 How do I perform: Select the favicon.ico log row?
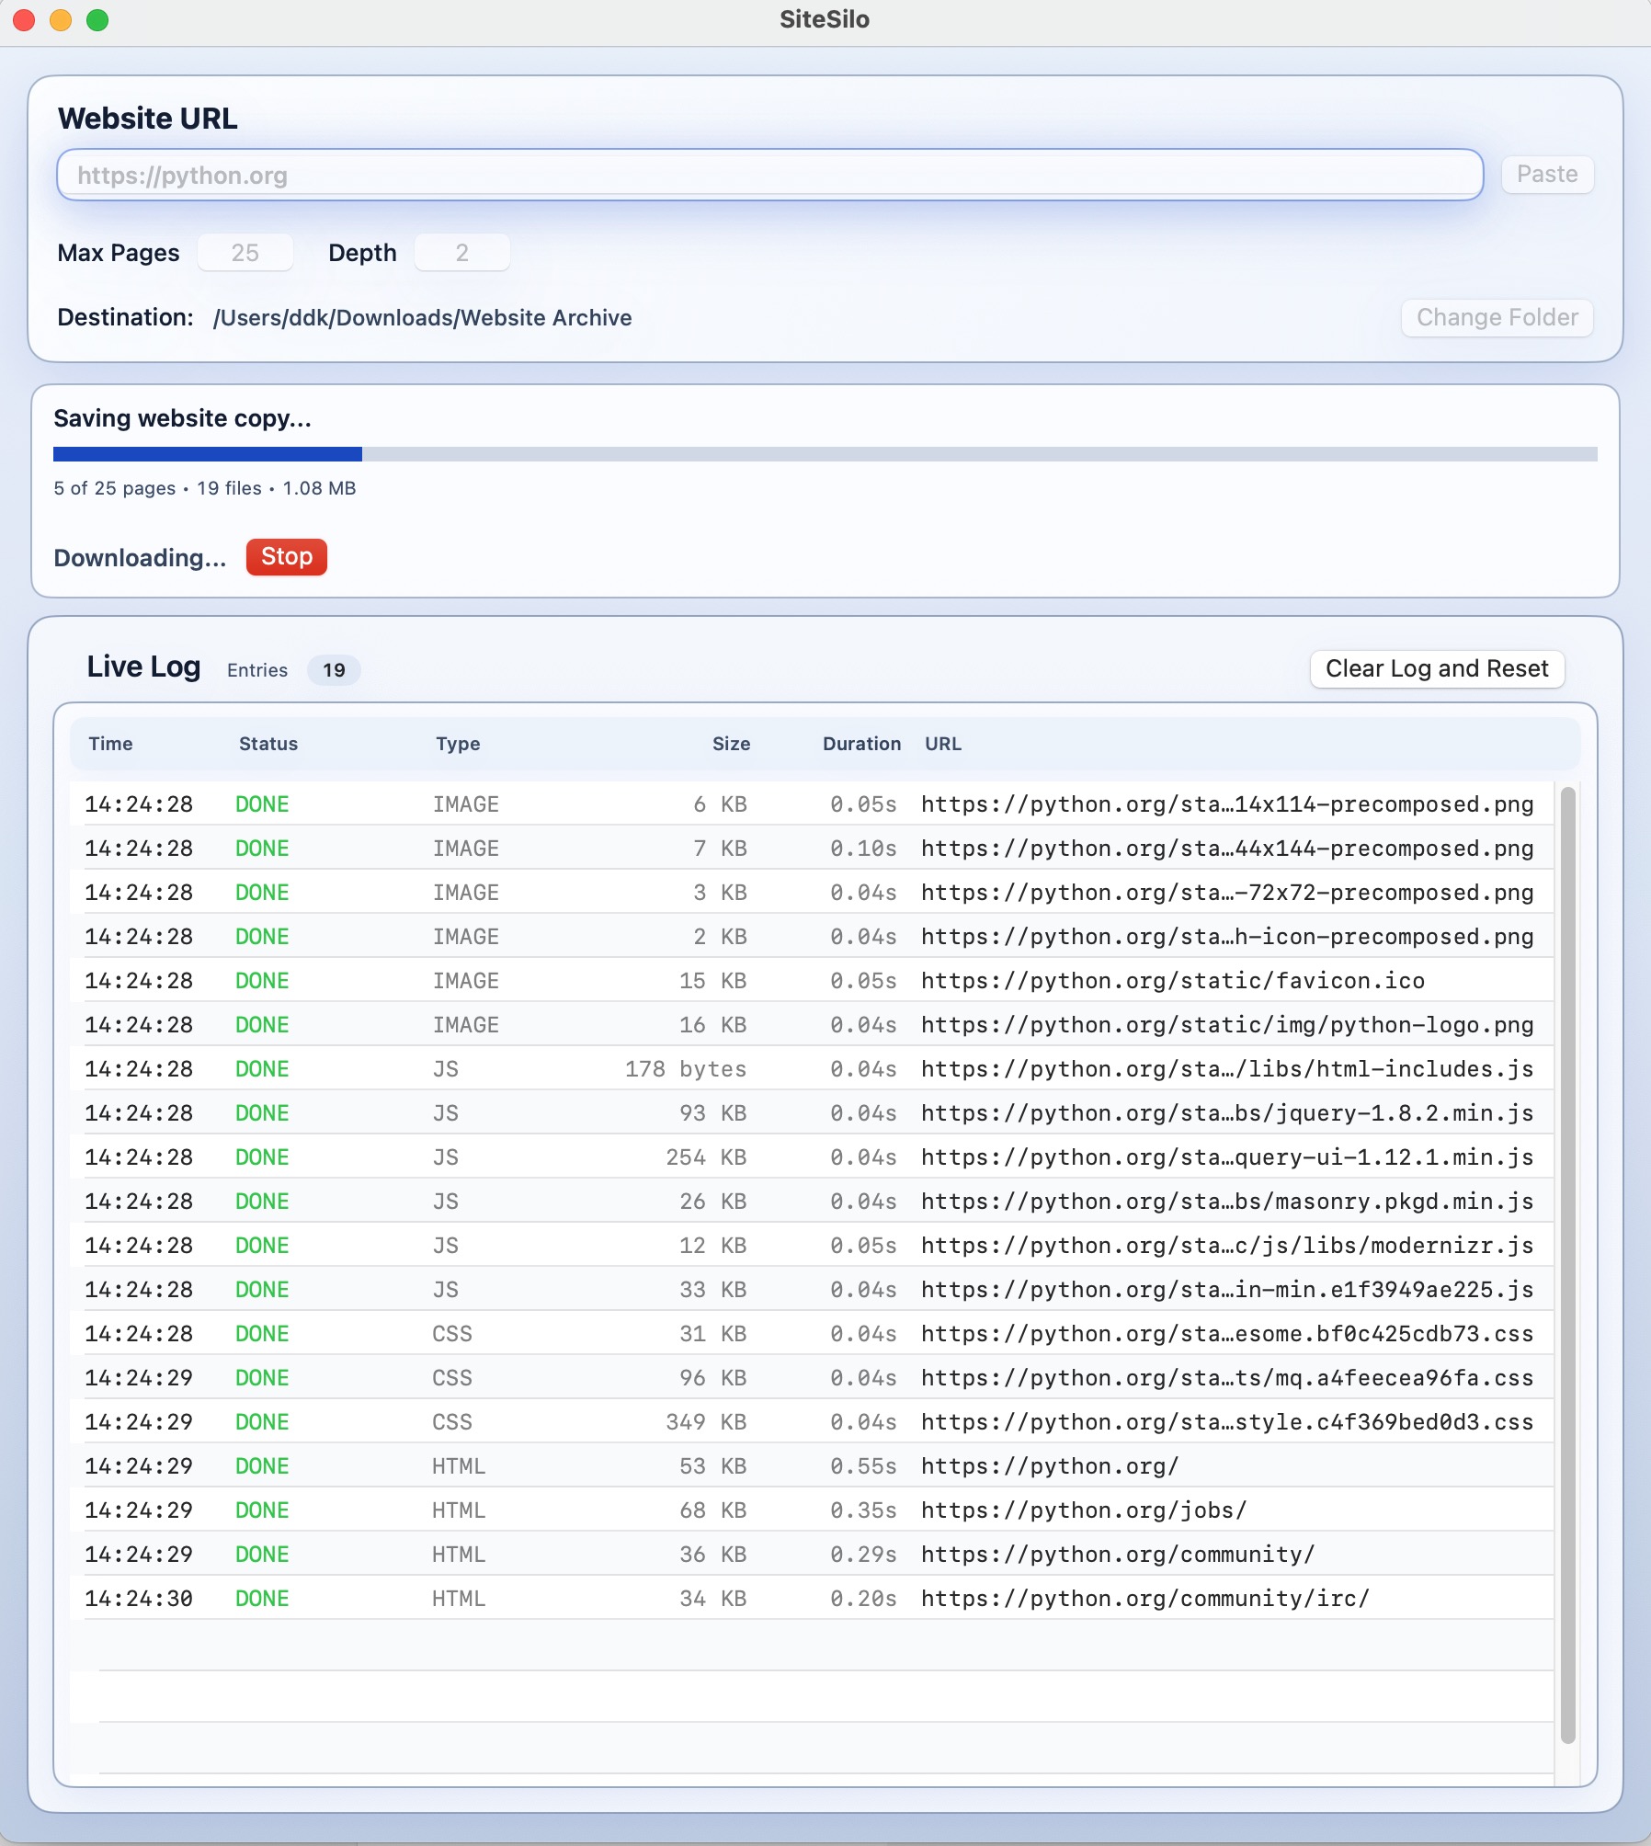pos(812,981)
